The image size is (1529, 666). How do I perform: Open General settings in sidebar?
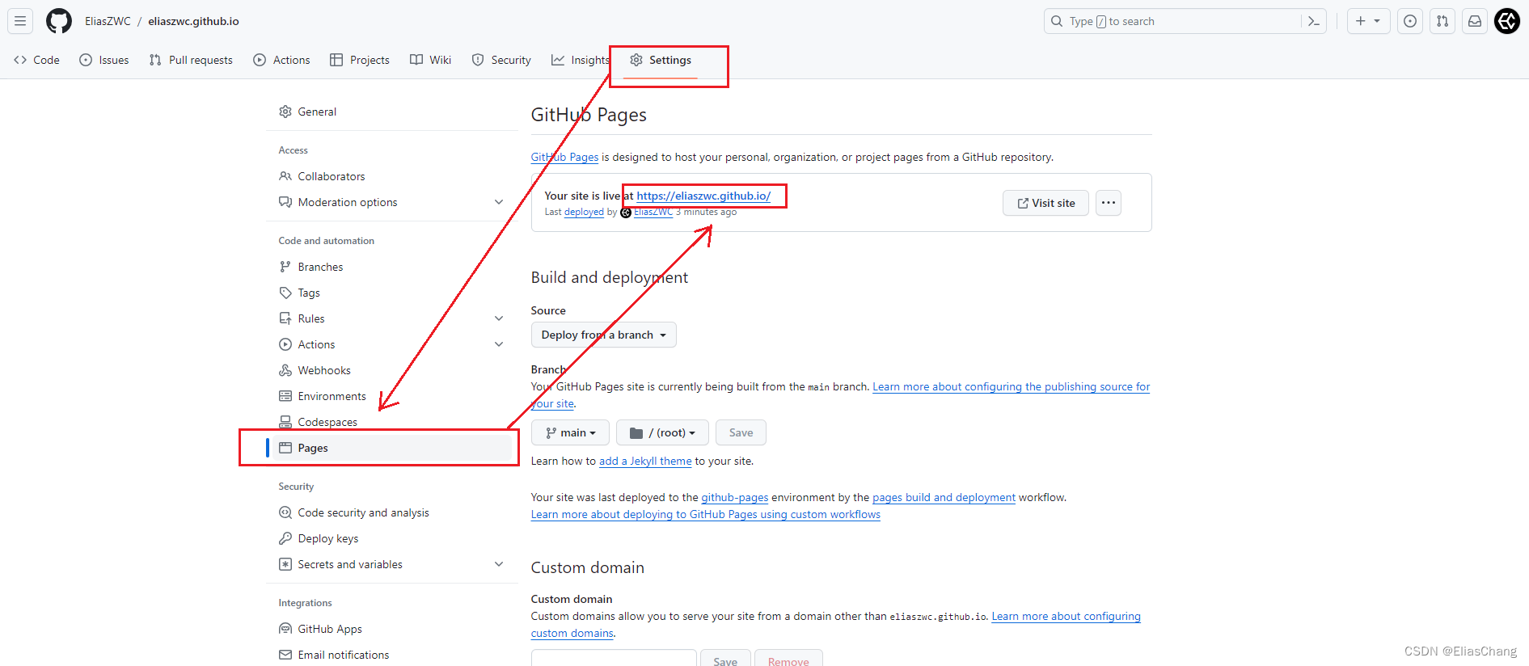(392, 112)
